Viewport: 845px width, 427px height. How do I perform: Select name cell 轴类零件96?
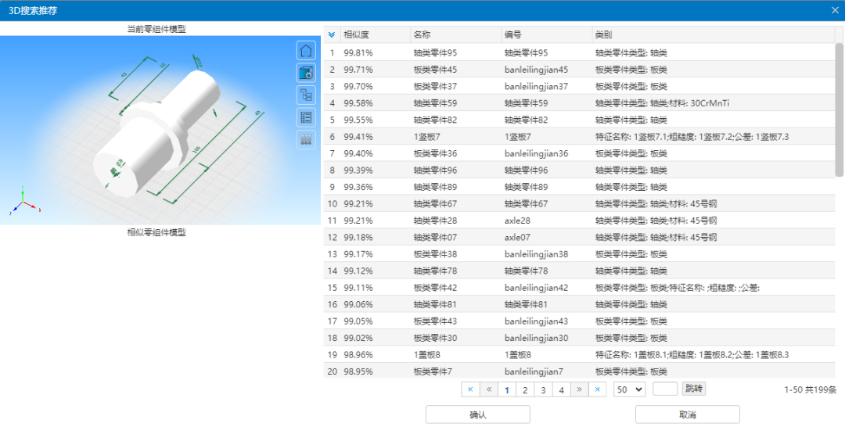[455, 170]
